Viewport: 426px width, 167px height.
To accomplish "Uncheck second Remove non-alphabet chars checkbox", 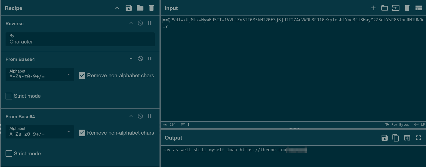I will click(x=82, y=133).
